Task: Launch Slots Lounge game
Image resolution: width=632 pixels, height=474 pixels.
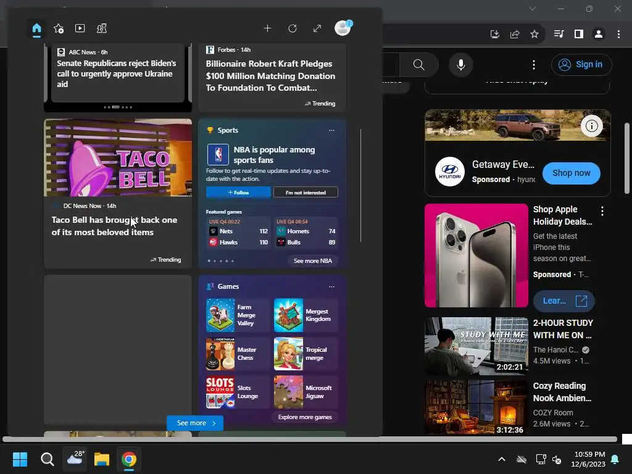Action: [237, 392]
